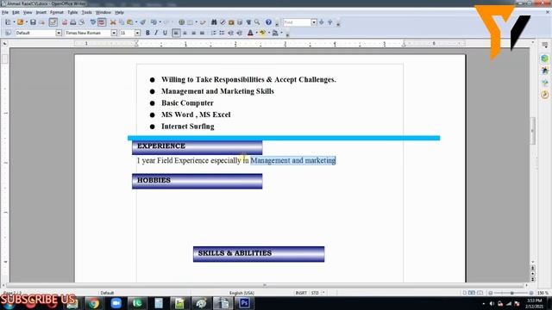Cut selection with scissors icon

113,22
